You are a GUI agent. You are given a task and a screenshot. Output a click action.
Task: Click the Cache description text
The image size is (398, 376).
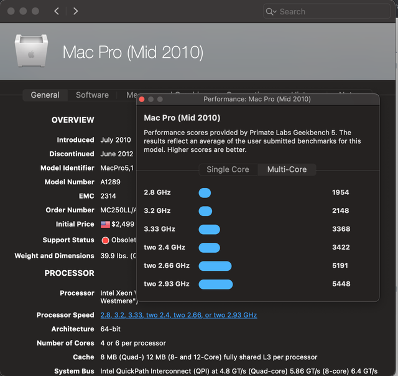(x=209, y=357)
